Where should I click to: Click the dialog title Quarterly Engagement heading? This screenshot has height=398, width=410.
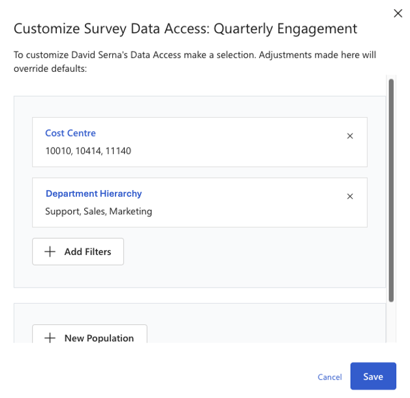click(x=185, y=29)
